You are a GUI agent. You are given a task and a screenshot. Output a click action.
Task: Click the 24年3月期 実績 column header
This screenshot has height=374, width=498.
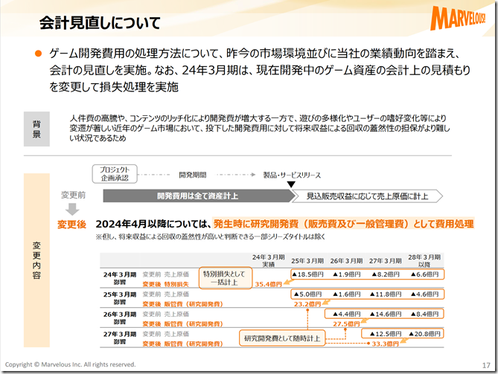coord(269,260)
